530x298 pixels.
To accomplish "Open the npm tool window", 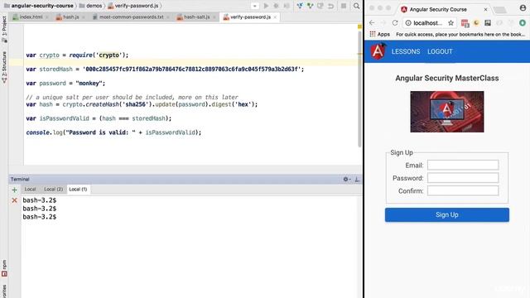I will click(4, 268).
